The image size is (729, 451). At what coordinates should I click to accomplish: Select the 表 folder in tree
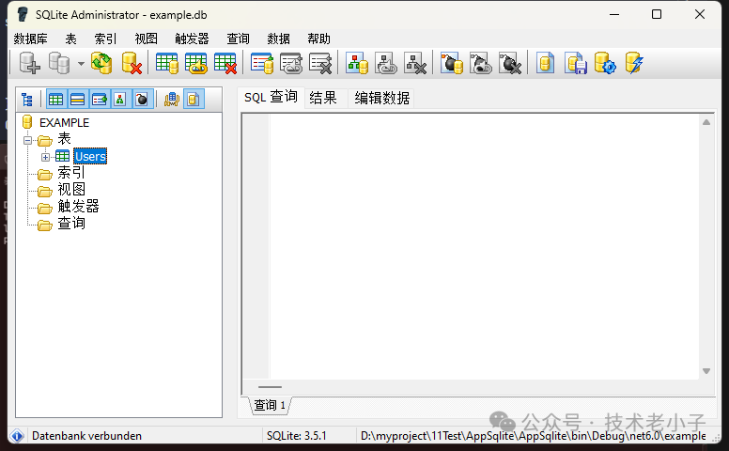pyautogui.click(x=64, y=138)
